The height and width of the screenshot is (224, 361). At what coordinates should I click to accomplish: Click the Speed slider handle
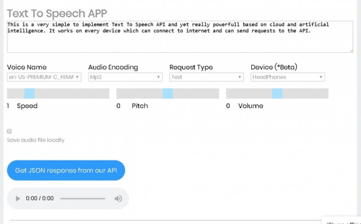click(x=30, y=94)
